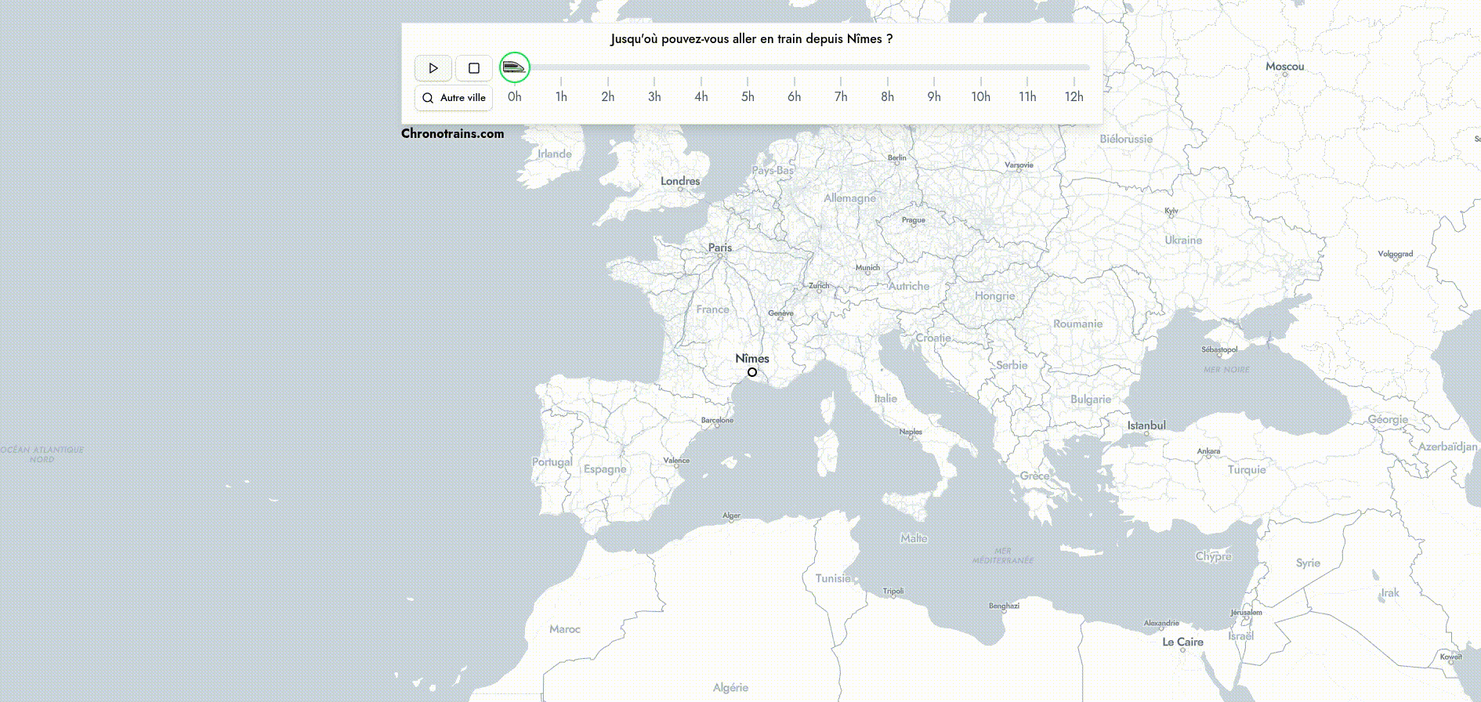The height and width of the screenshot is (702, 1481).
Task: Open the Chronotrains.com link
Action: 452,133
